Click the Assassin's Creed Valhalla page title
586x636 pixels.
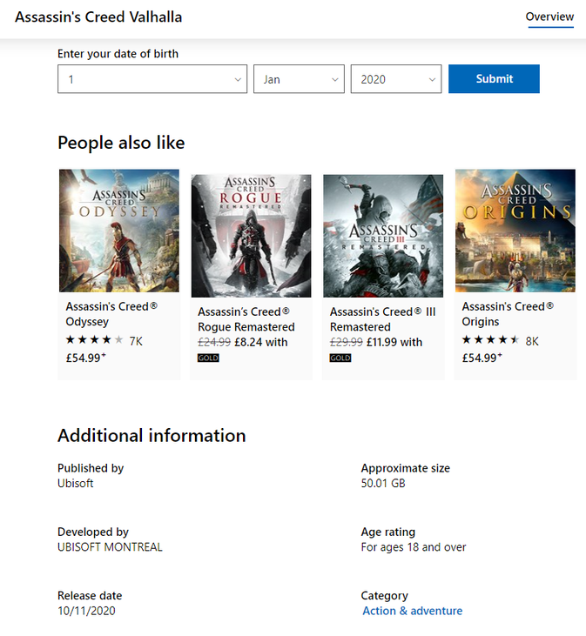point(98,17)
